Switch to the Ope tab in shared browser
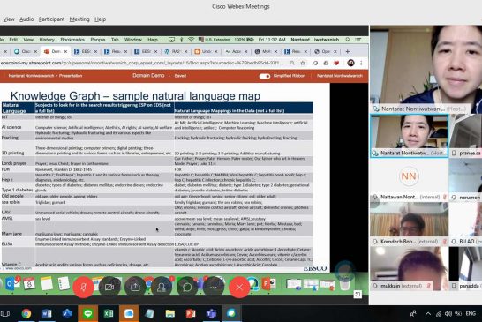The image size is (482, 322). click(326, 52)
